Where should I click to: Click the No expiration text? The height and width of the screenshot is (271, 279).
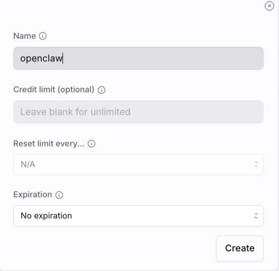[46, 216]
